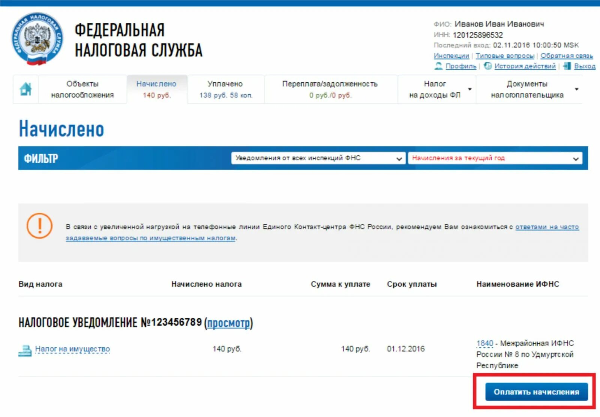Open the Объекты налогообложения tab
The height and width of the screenshot is (417, 600).
pos(82,89)
